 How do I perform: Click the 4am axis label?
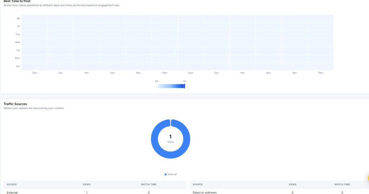coord(86,73)
